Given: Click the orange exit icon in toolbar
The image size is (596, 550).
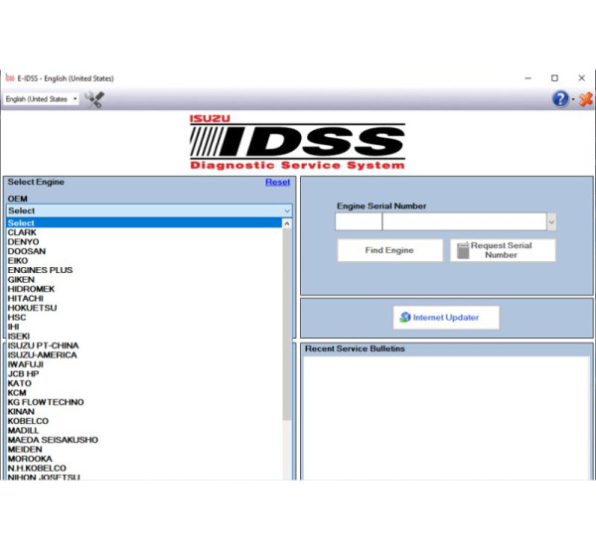Looking at the screenshot, I should pyautogui.click(x=586, y=99).
